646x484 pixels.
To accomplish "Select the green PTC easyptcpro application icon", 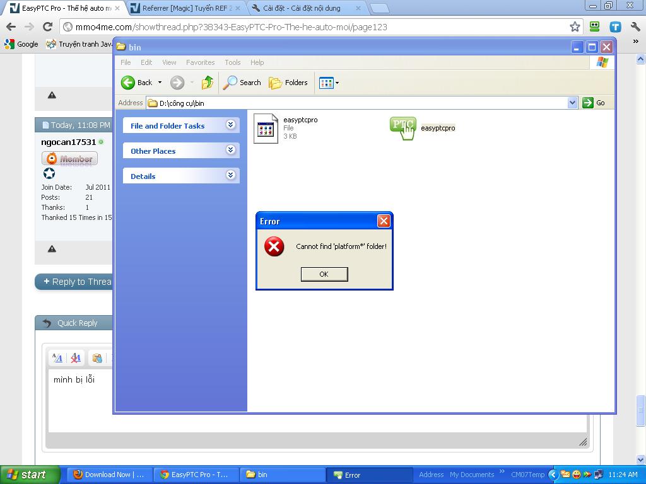I will (403, 128).
